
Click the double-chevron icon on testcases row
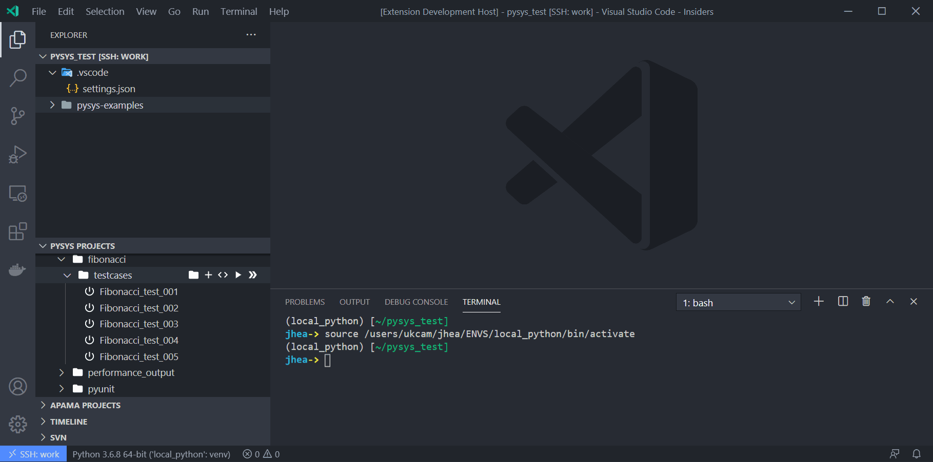click(x=252, y=275)
